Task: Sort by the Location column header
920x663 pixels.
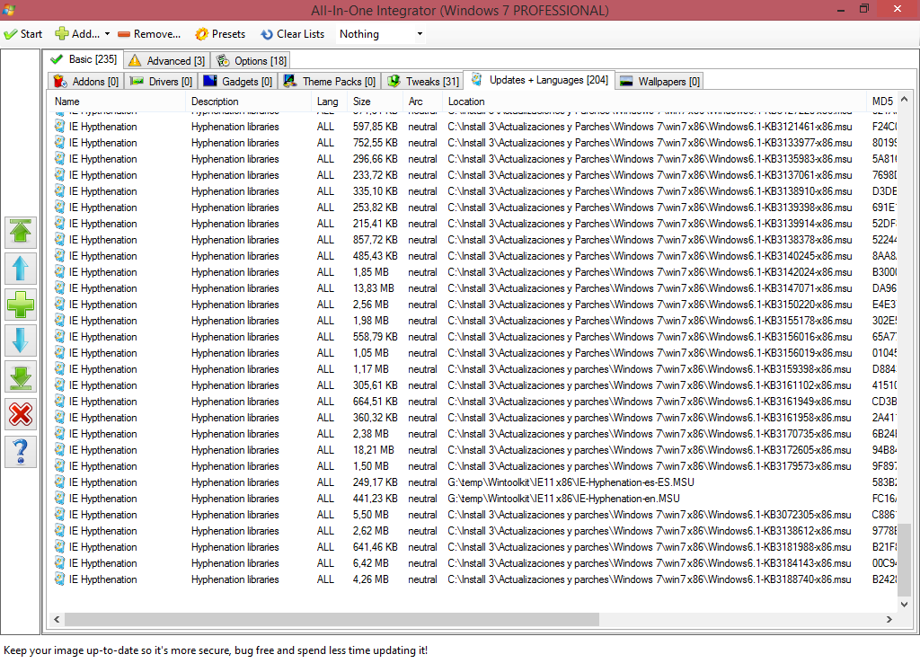Action: point(655,101)
